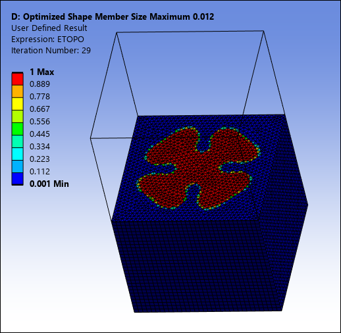This screenshot has height=333, width=341.
Task: Click the '0.778' legend value
Action: click(39, 97)
